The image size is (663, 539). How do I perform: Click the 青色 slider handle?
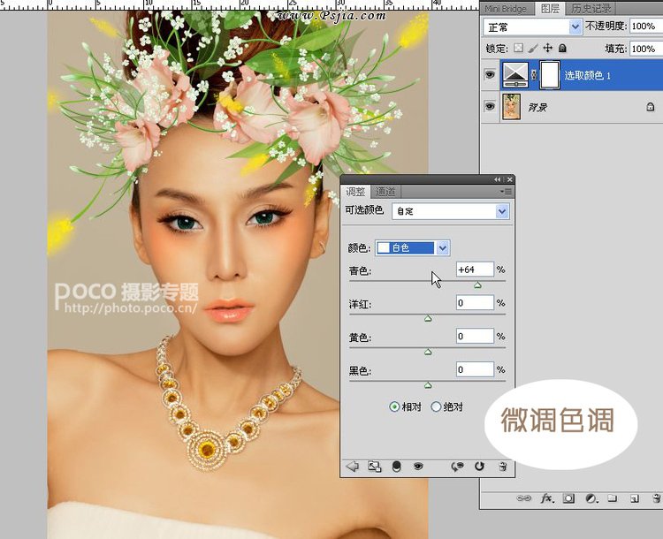pyautogui.click(x=477, y=285)
